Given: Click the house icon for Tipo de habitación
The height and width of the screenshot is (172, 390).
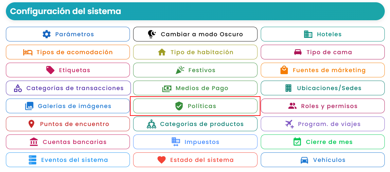Looking at the screenshot, I should pyautogui.click(x=162, y=52).
